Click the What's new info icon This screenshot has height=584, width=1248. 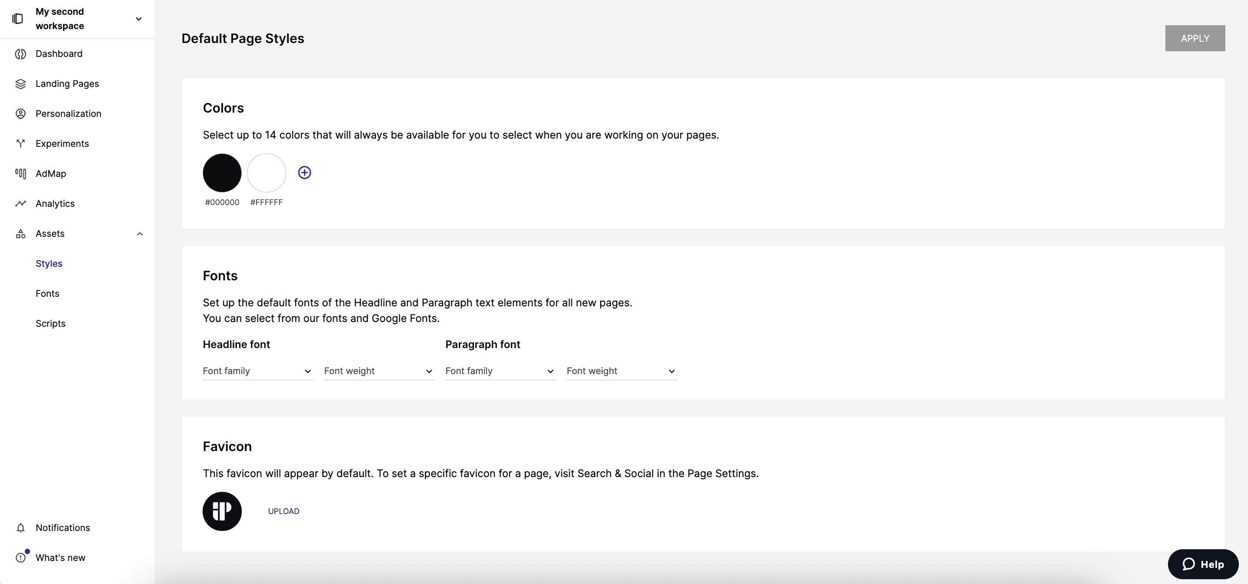(20, 558)
